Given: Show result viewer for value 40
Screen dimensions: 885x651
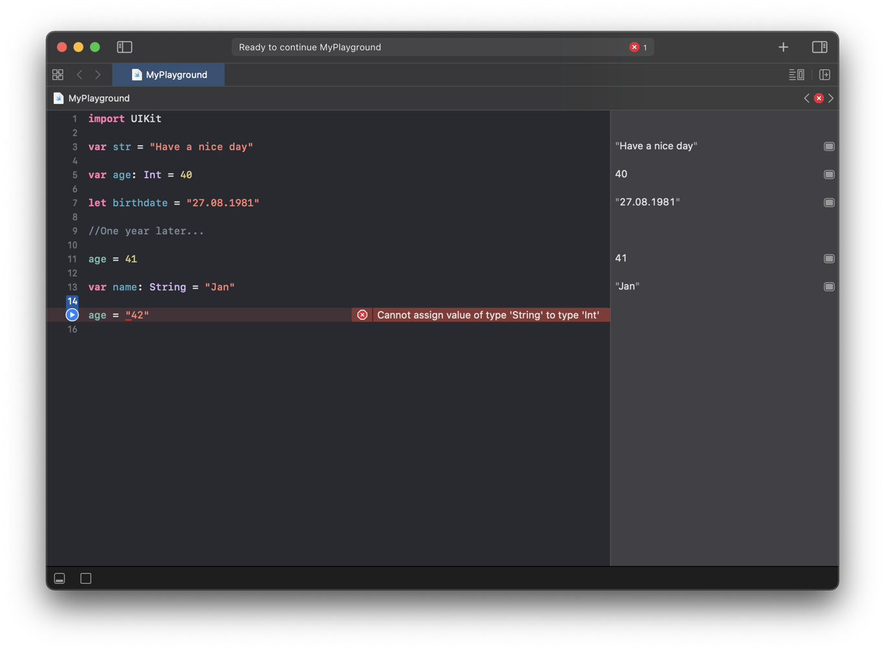Looking at the screenshot, I should point(829,174).
